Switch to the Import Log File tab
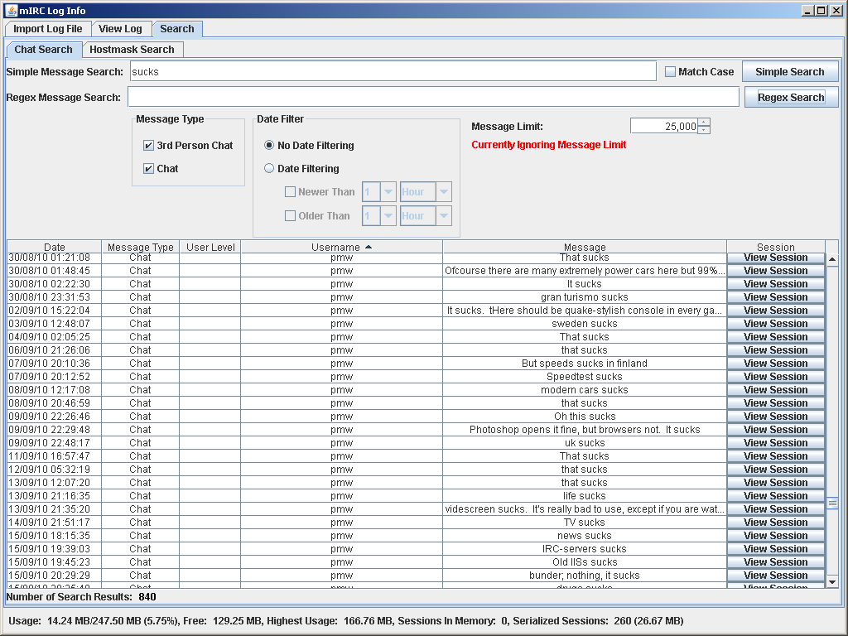This screenshot has height=636, width=848. point(48,29)
